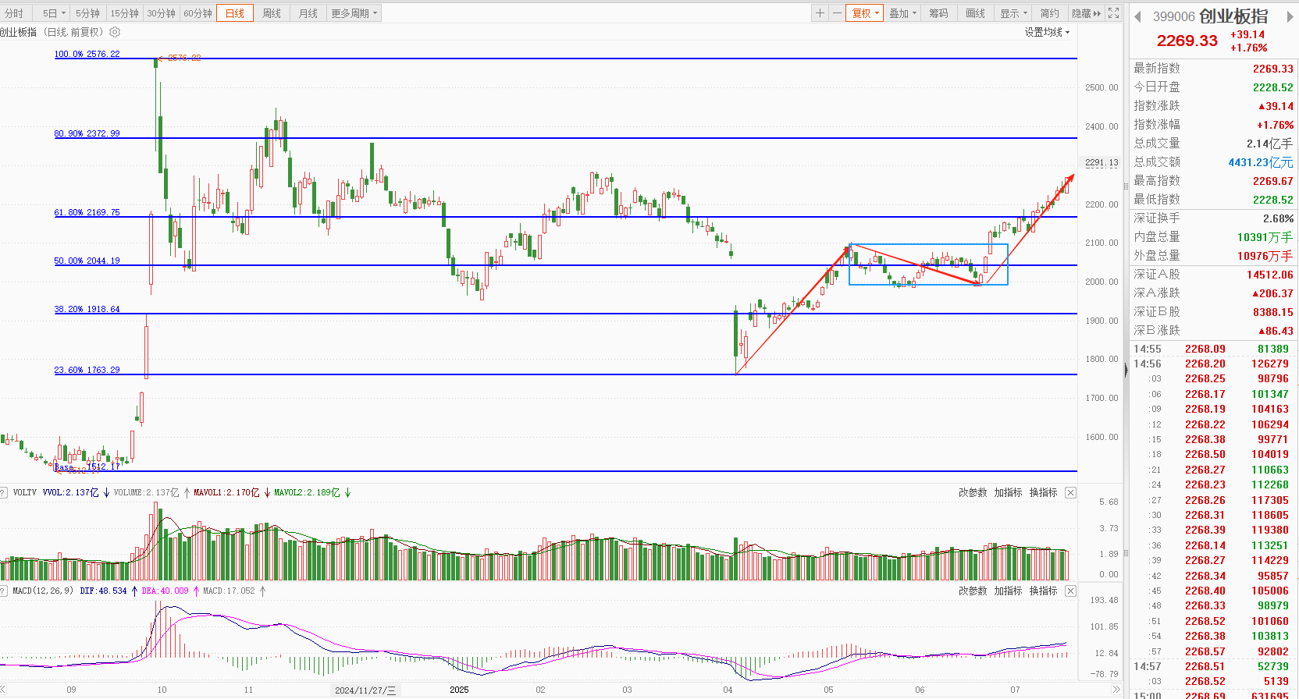1299x699 pixels.
Task: Click the 2025 year marker on timeline
Action: [x=459, y=690]
